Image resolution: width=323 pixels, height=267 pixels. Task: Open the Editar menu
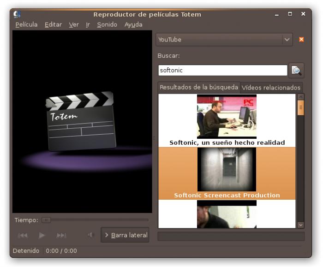pos(53,24)
